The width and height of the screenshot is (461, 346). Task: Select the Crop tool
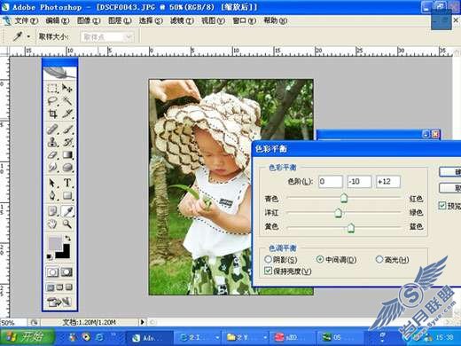pos(52,114)
